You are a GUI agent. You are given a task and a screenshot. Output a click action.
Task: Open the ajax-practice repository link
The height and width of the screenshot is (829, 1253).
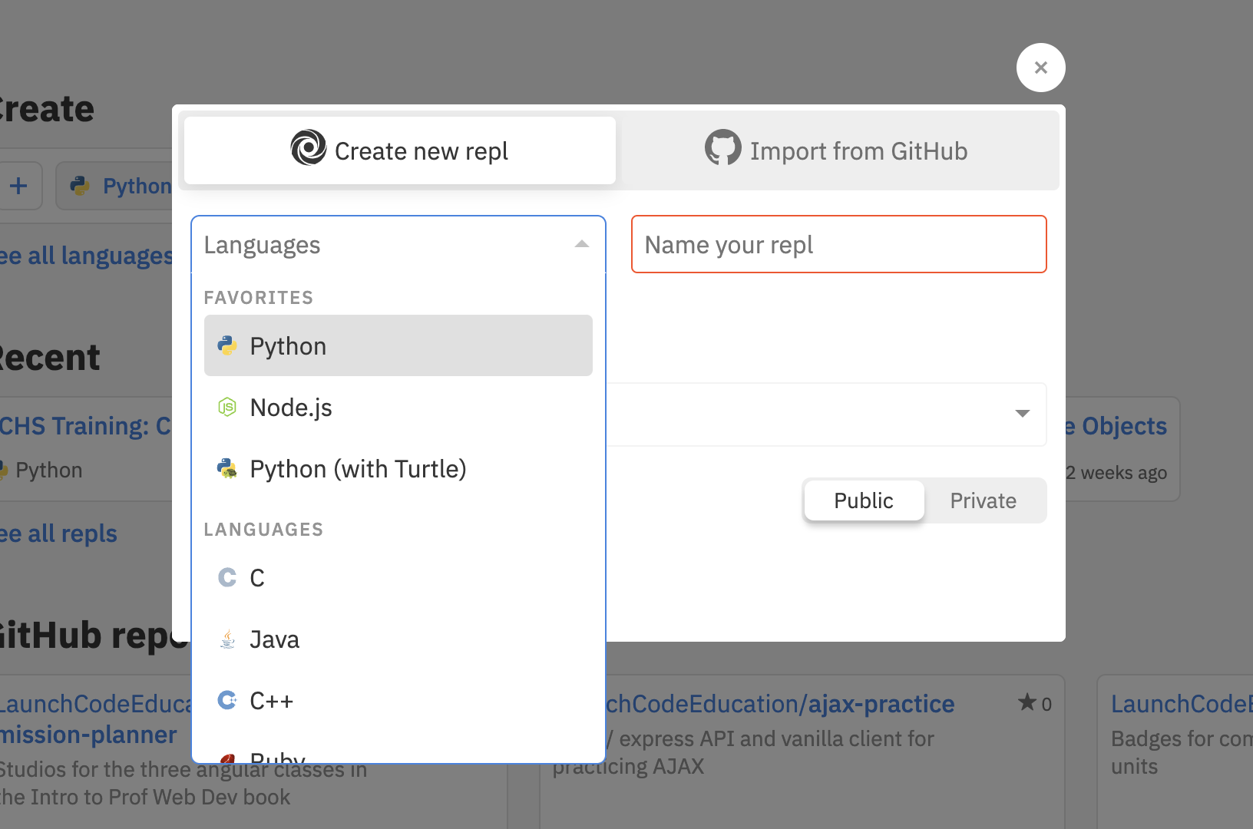tap(780, 704)
